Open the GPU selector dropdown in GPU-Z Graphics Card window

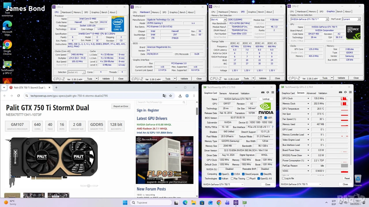pos(223,184)
